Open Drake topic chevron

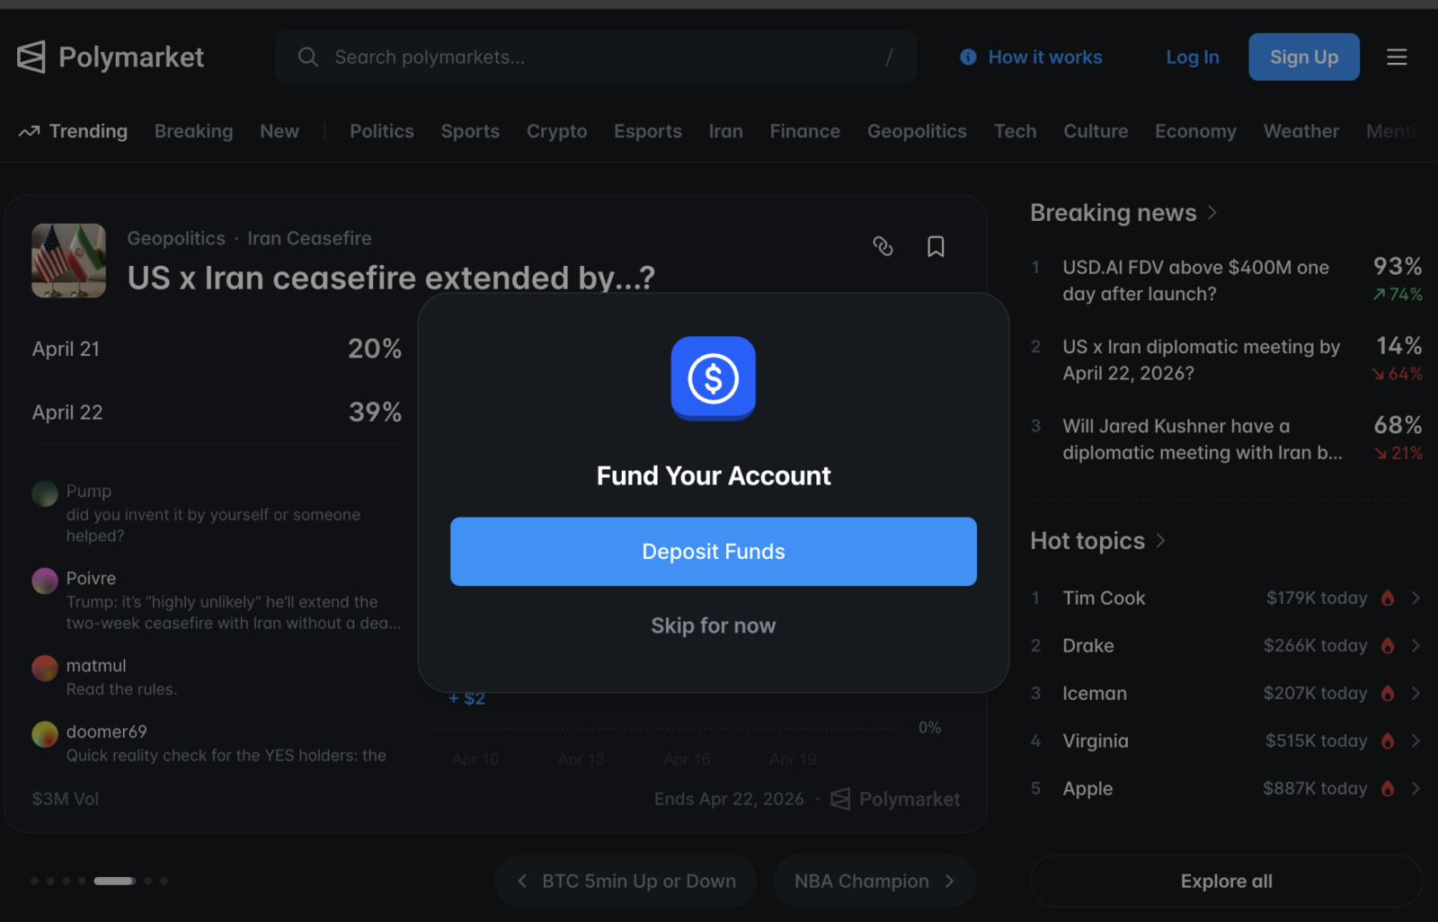tap(1416, 646)
